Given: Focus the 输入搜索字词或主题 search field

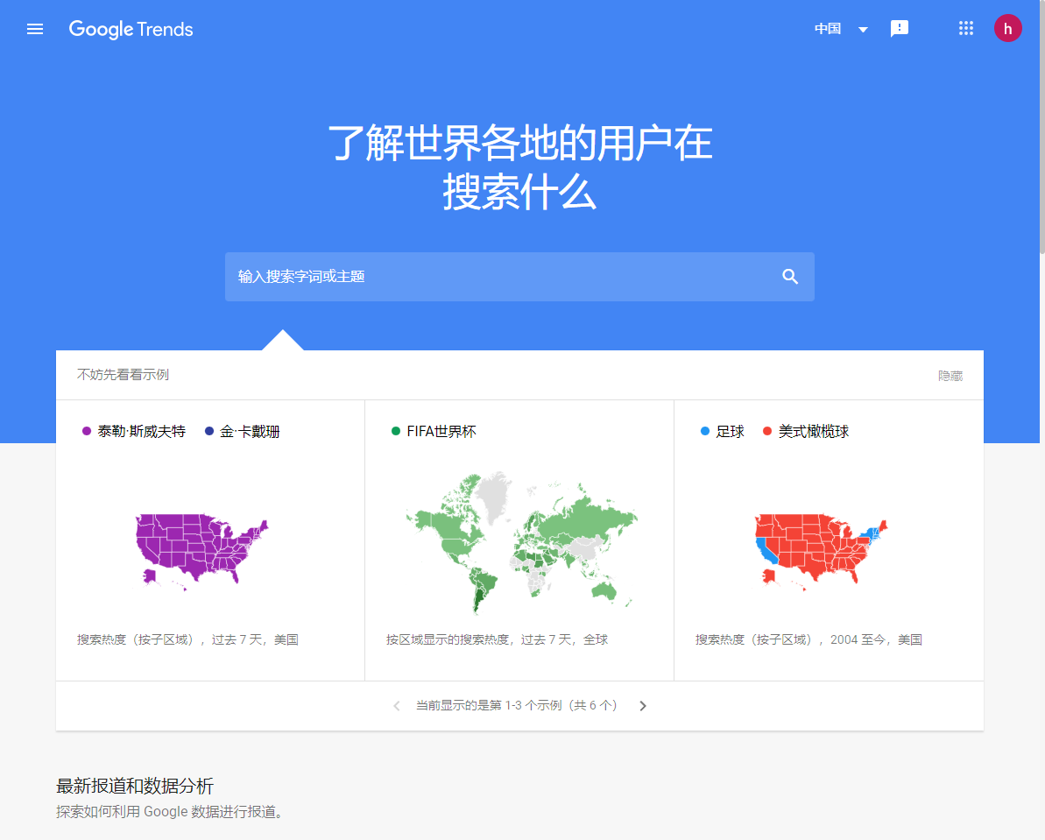Looking at the screenshot, I should point(519,277).
